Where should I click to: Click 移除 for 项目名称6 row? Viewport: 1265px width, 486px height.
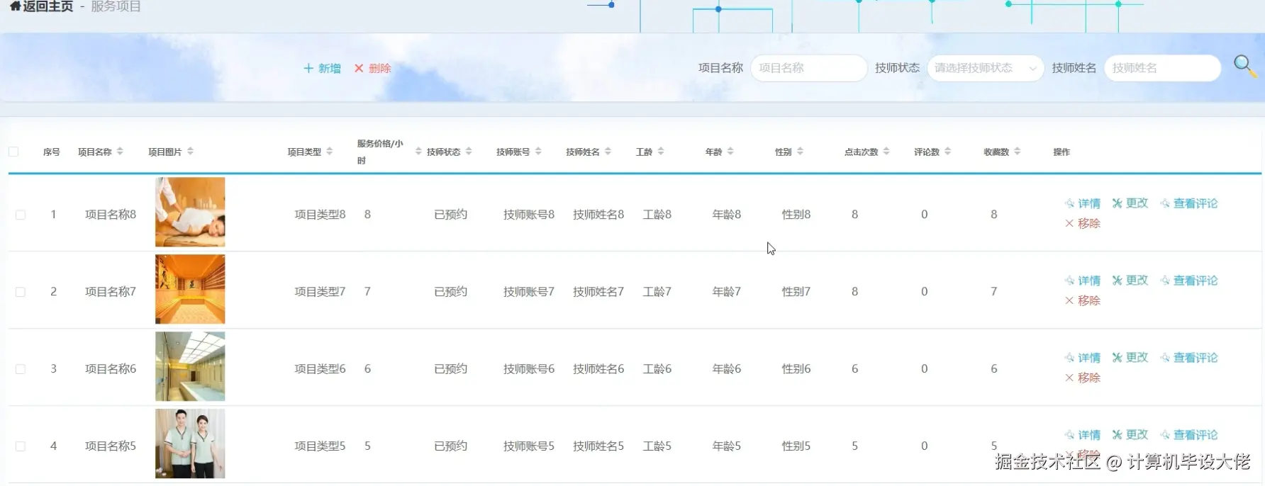[x=1083, y=378]
